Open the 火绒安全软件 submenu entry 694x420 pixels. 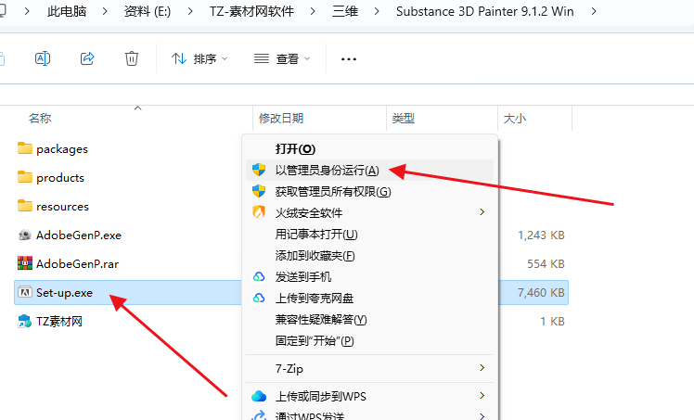point(369,212)
